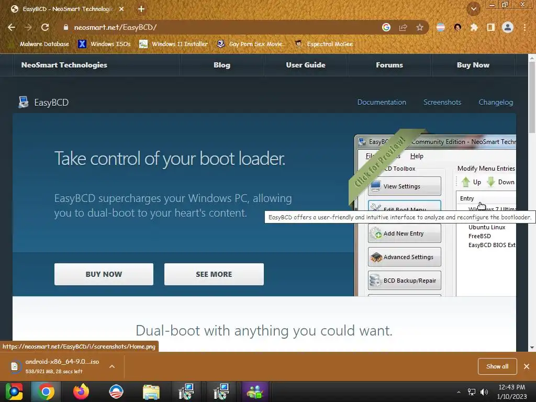Show hidden system tray icons
Image resolution: width=536 pixels, height=402 pixels.
pyautogui.click(x=459, y=392)
